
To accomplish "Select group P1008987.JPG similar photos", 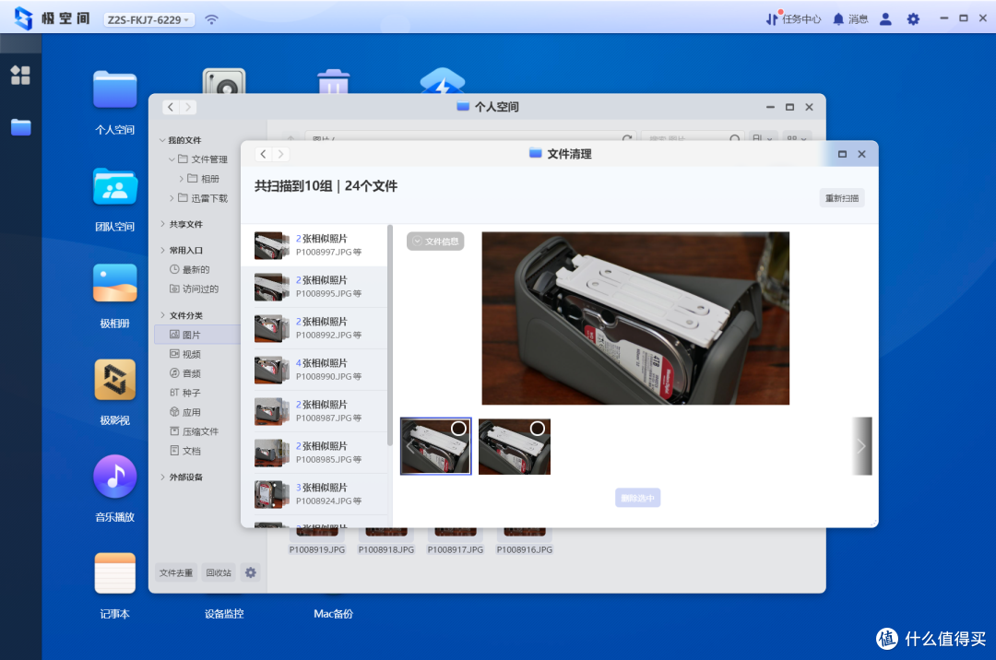I will (315, 410).
